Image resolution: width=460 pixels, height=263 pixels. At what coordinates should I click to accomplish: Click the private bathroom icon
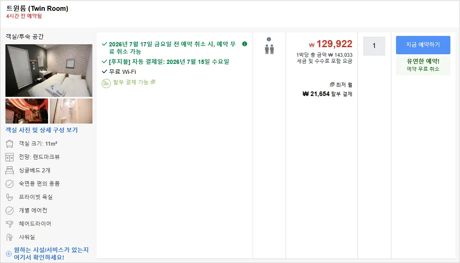pos(10,197)
